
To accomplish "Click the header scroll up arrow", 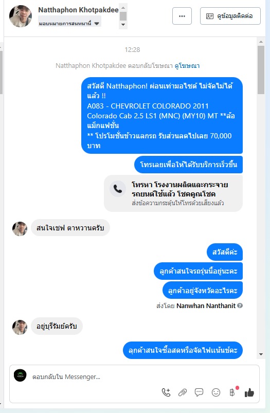I will coord(123,8).
